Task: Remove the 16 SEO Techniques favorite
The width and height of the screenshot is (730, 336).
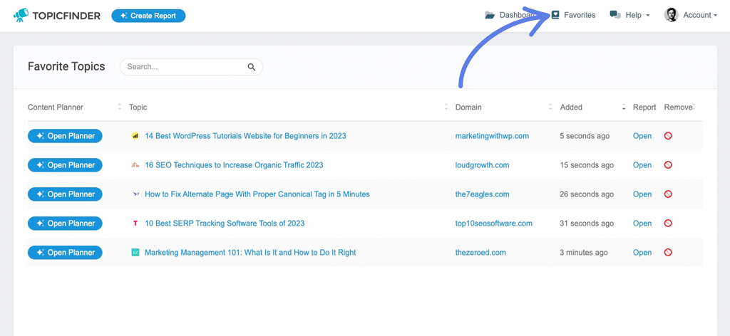Action: coord(668,165)
